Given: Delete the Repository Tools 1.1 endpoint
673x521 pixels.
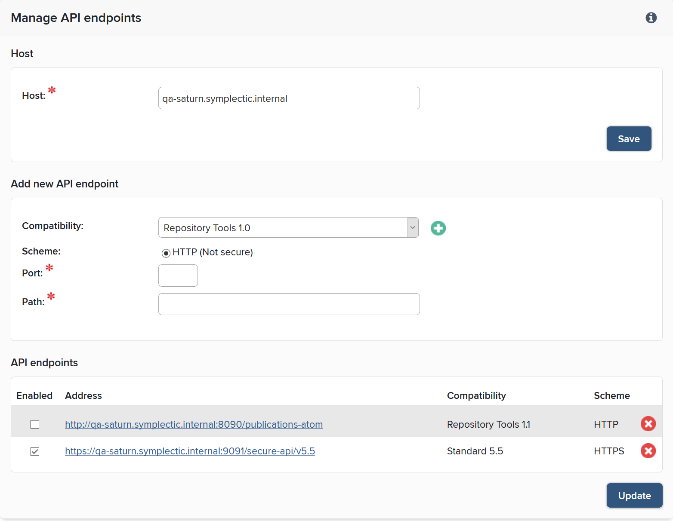Looking at the screenshot, I should tap(648, 424).
